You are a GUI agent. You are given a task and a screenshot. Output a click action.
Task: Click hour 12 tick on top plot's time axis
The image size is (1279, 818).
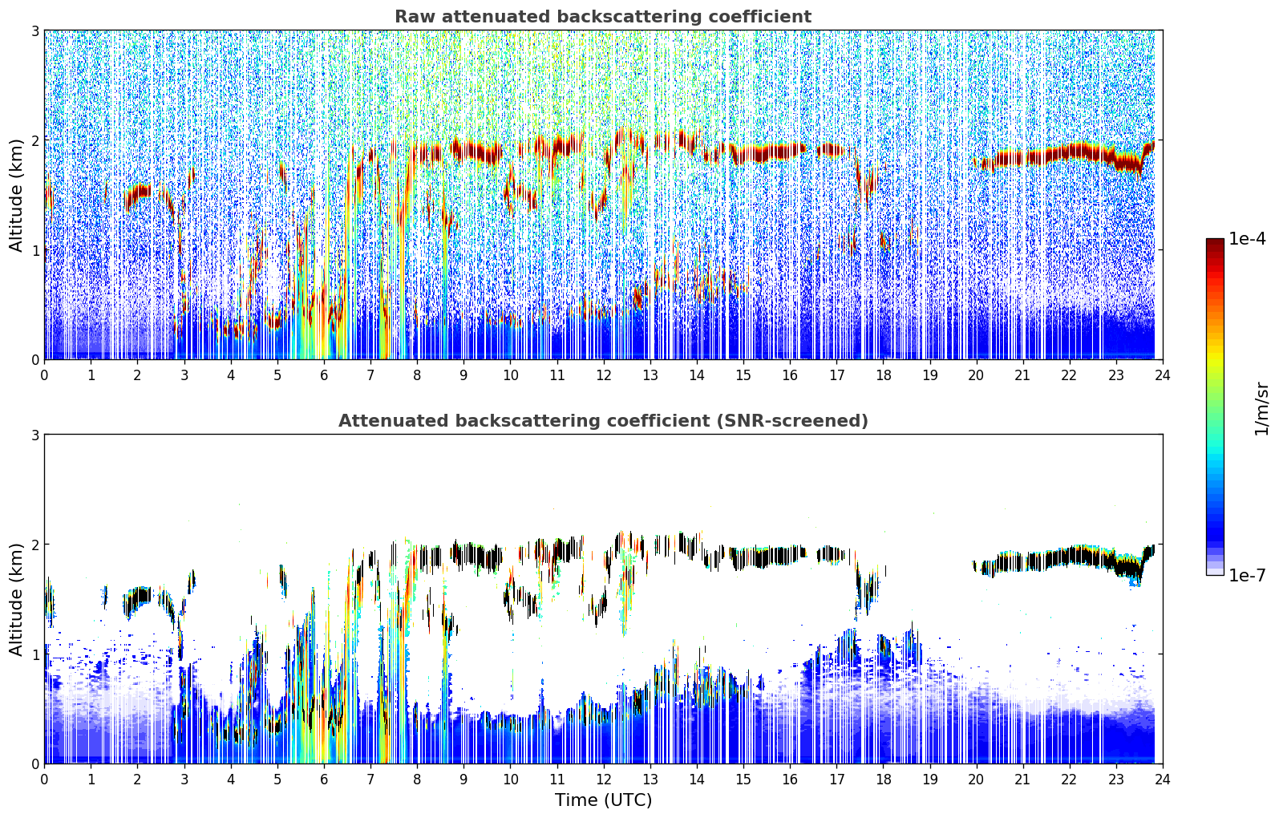(x=603, y=375)
